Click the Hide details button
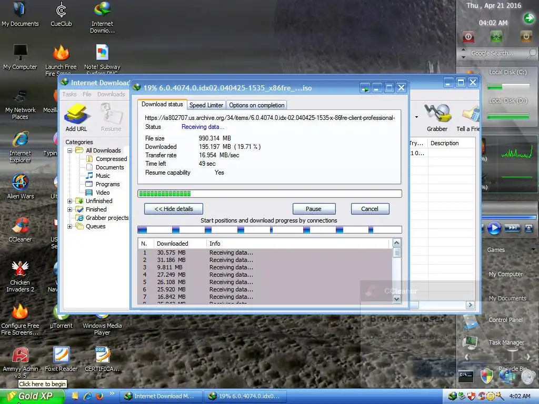 [x=174, y=209]
